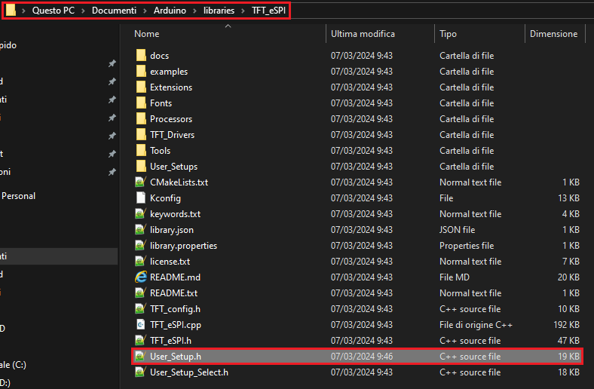Click the README.txt file icon
Screen dimensions: 594x389
click(x=140, y=293)
